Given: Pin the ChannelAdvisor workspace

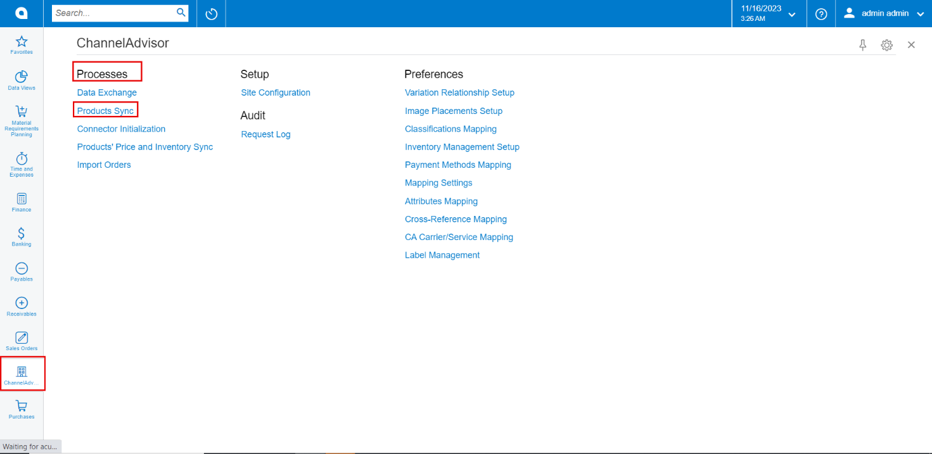Looking at the screenshot, I should coord(862,45).
